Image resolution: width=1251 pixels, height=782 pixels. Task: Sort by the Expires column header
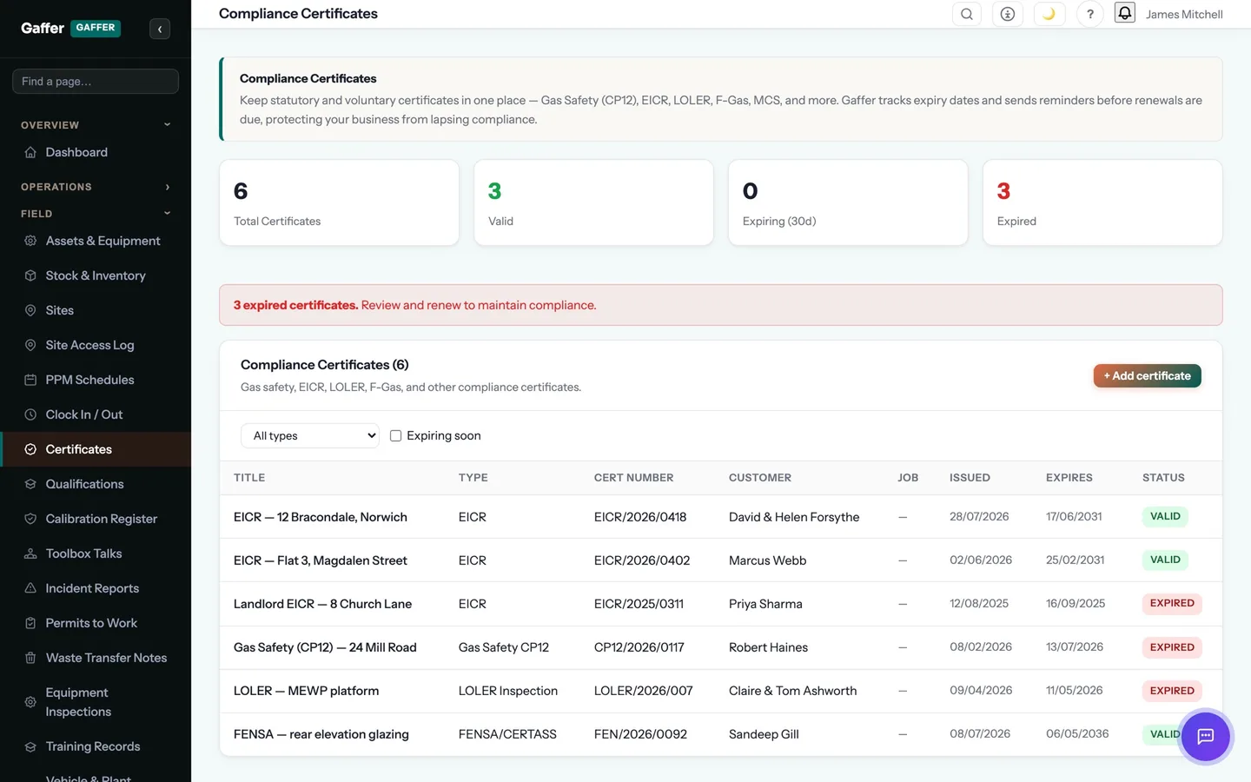pos(1069,478)
